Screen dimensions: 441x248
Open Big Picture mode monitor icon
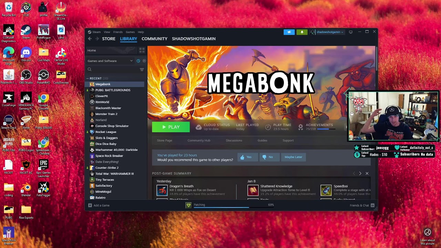point(351,32)
